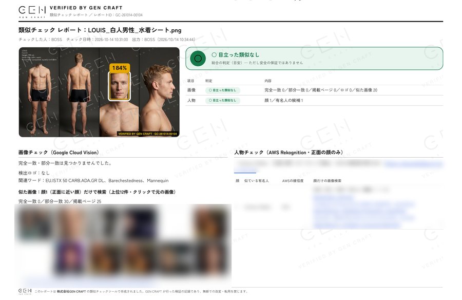Click the 判定 column header

[x=208, y=81]
